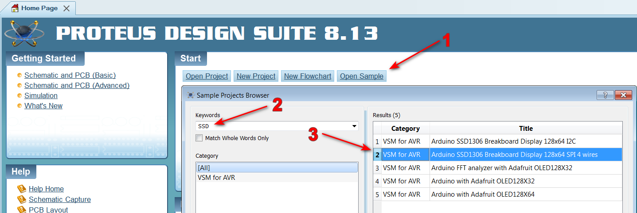This screenshot has height=213, width=637.
Task: Open Schematic Capture help link
Action: (60, 199)
